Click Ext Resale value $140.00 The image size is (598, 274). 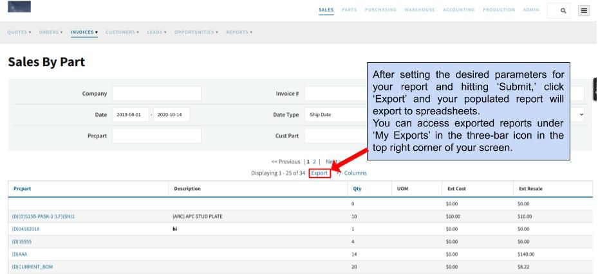click(526, 254)
